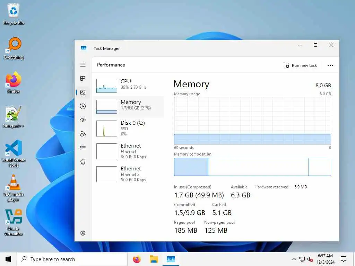355x266 pixels.
Task: Click the 1.7 GB (49.9 MB) in-use value
Action: [x=199, y=195]
